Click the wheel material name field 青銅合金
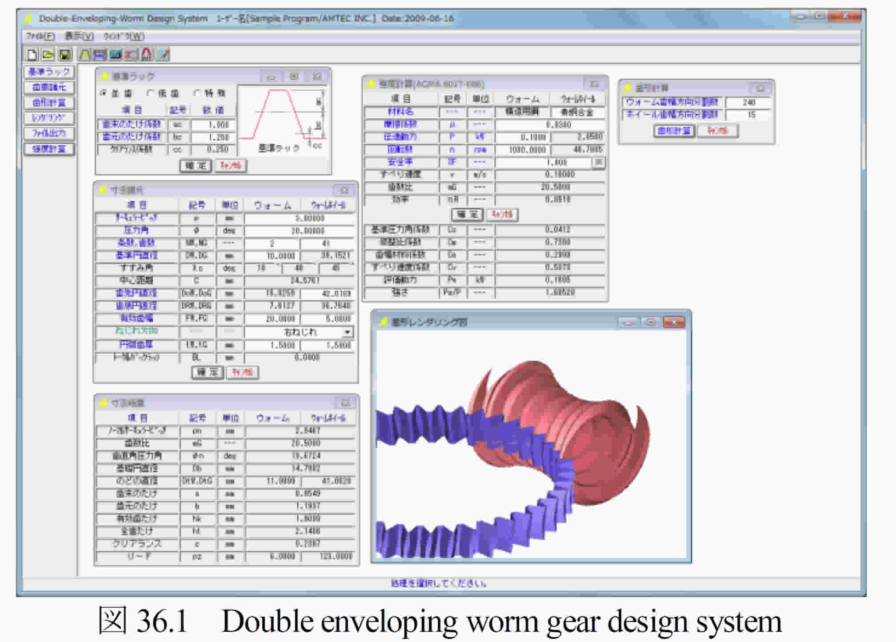Screen dimensions: 896x642 [578, 112]
